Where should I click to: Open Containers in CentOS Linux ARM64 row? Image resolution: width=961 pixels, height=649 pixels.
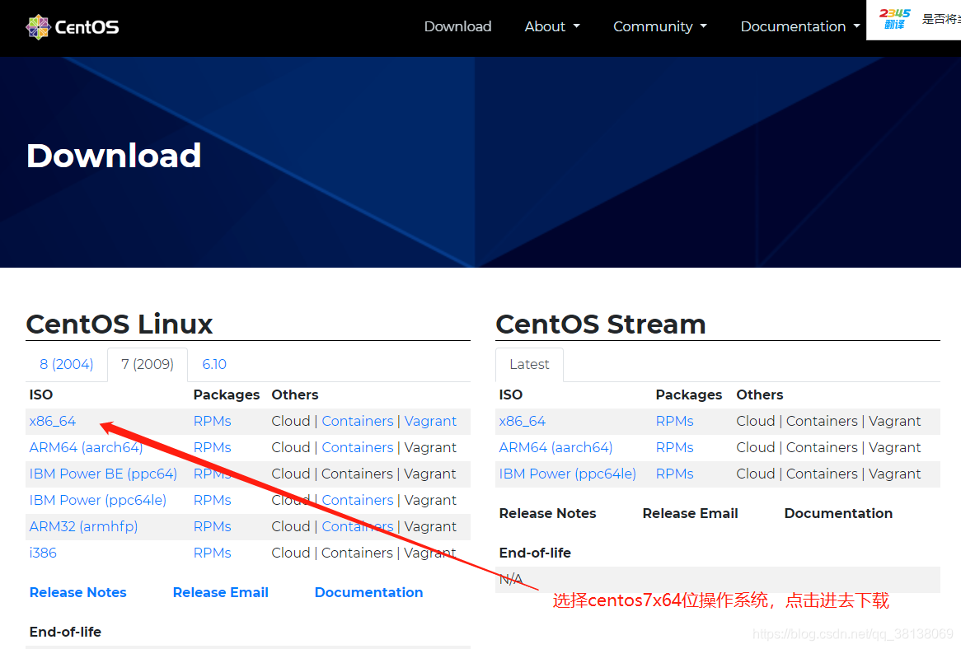tap(358, 447)
